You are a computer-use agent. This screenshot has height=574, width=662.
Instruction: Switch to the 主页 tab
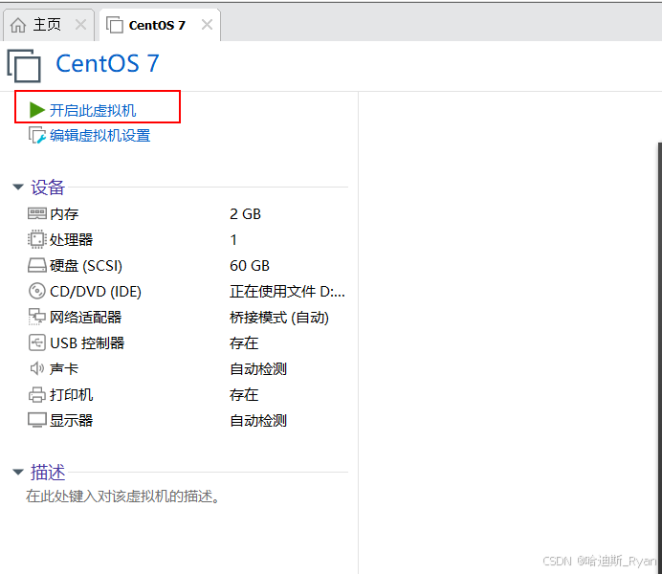(x=47, y=25)
